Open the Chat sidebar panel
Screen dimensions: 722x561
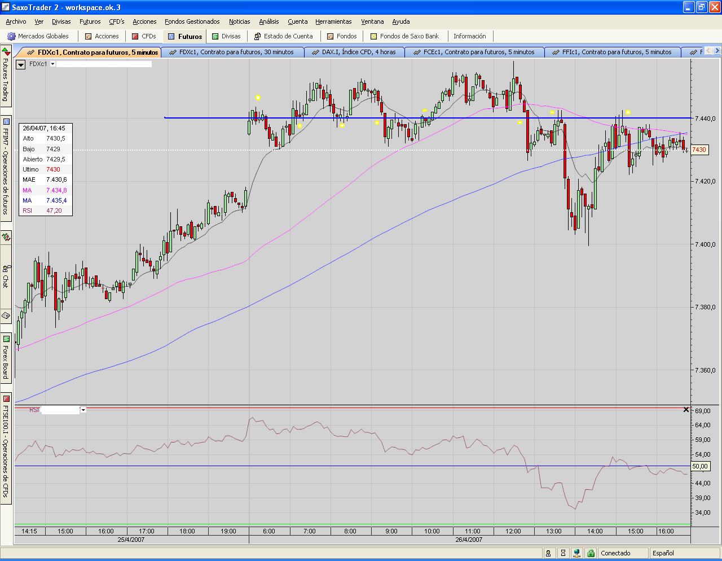[x=6, y=277]
